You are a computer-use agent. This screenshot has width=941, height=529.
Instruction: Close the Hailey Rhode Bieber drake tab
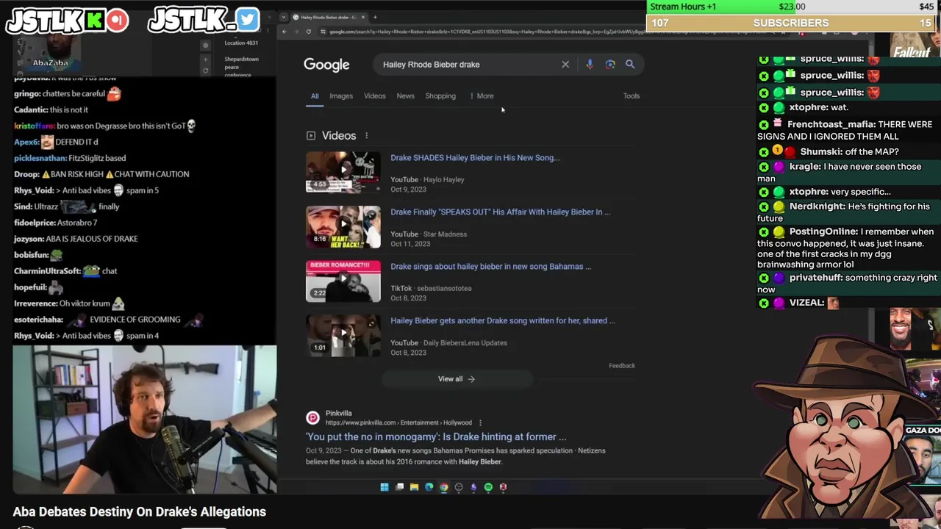click(x=362, y=17)
